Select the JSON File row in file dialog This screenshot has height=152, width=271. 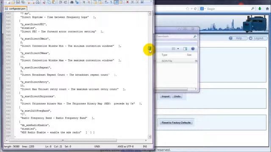[176, 61]
